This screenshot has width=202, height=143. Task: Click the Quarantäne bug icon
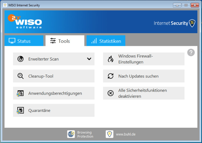(x=20, y=110)
